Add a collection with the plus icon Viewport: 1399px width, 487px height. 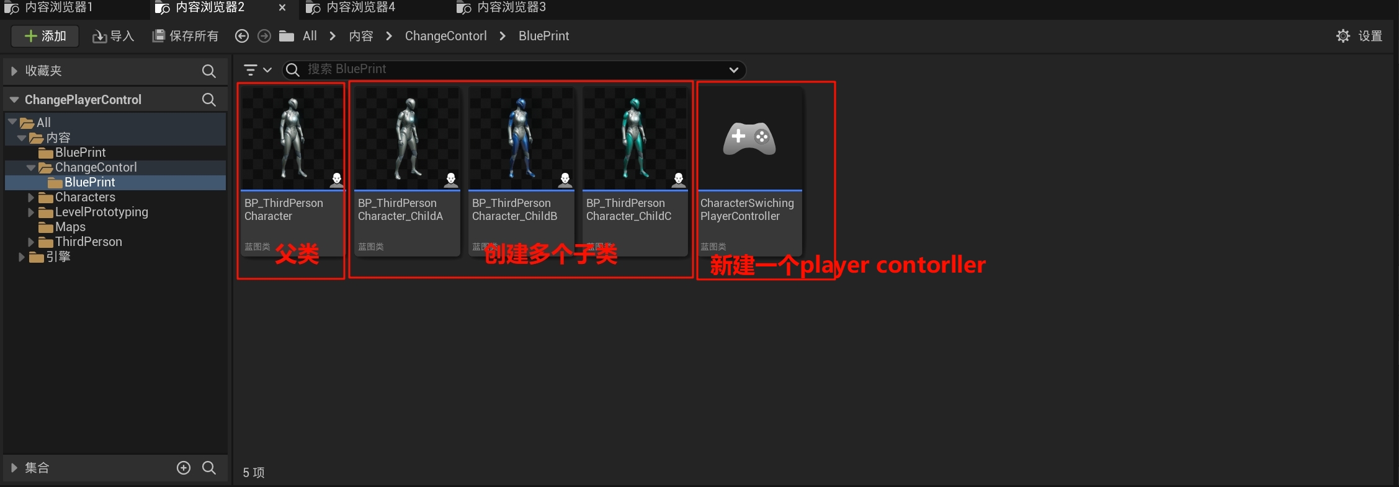coord(184,468)
